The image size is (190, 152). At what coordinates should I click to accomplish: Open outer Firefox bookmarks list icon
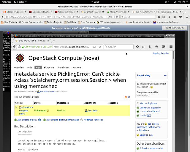pyautogui.click(x=164, y=17)
